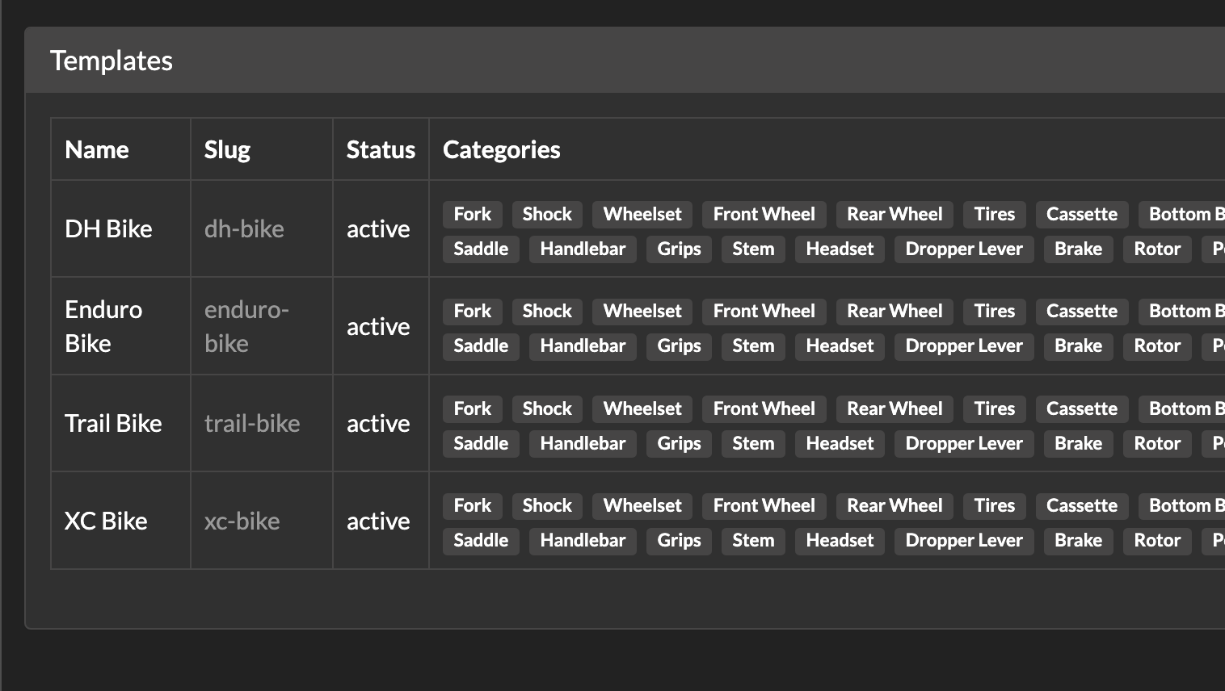The image size is (1225, 691).
Task: Click the Trail Bike template name
Action: (113, 424)
